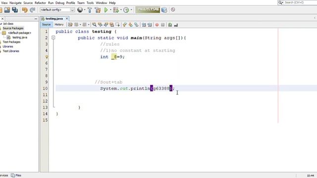Click the Build Project hammer icon
317x178 pixels.
click(x=90, y=10)
